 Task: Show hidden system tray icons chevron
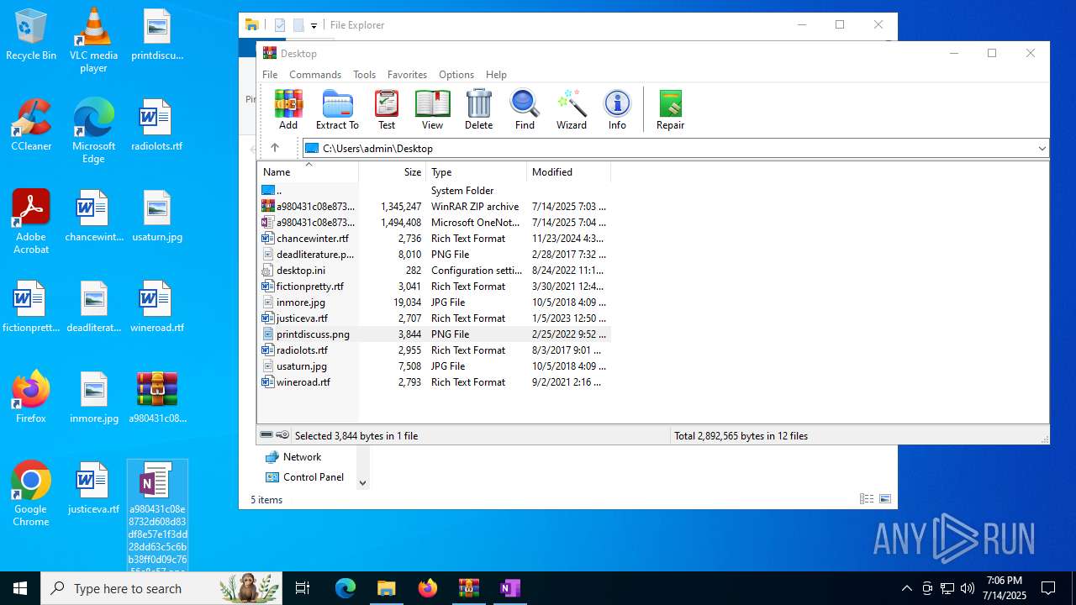[906, 588]
